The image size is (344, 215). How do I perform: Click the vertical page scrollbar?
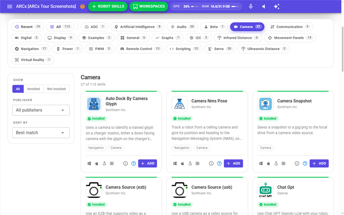pos(342,49)
